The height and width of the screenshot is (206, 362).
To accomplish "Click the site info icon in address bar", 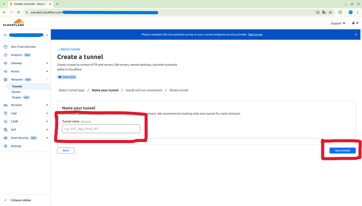I will [x=27, y=12].
